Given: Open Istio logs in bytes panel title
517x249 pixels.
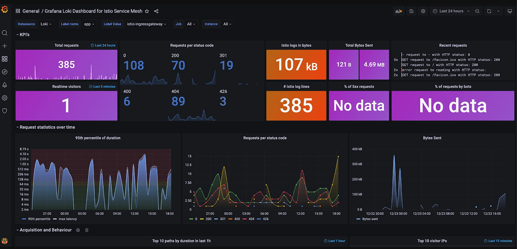Looking at the screenshot, I should click(296, 46).
